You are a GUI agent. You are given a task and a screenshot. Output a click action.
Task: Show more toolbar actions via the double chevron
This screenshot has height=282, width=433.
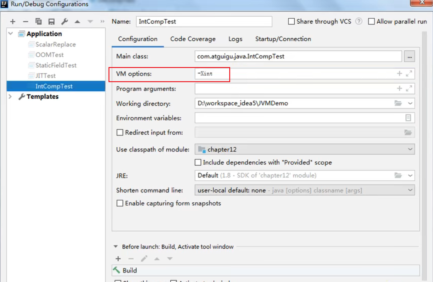click(102, 21)
